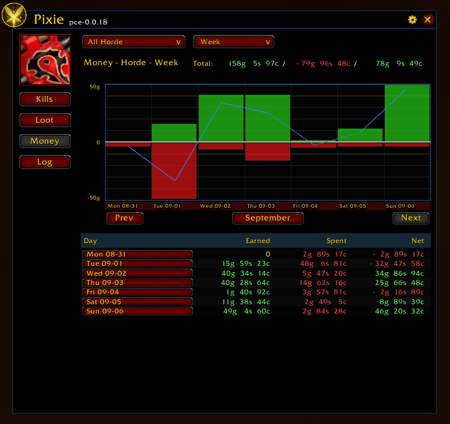Viewport: 450px width, 424px height.
Task: Click Wednesday net value 34g 86s 94c
Action: 399,273
